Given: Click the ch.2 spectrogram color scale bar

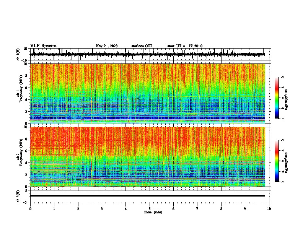Looking at the screenshot, I should [x=277, y=161].
